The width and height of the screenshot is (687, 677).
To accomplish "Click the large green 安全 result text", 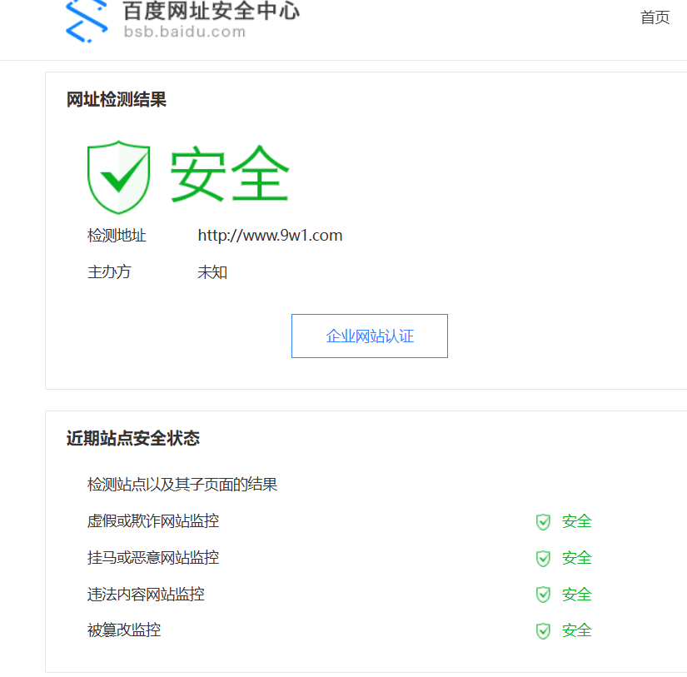I will (231, 172).
